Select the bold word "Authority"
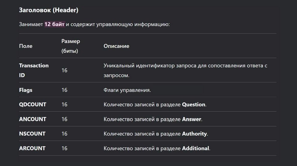This screenshot has height=166, width=297. (194, 134)
